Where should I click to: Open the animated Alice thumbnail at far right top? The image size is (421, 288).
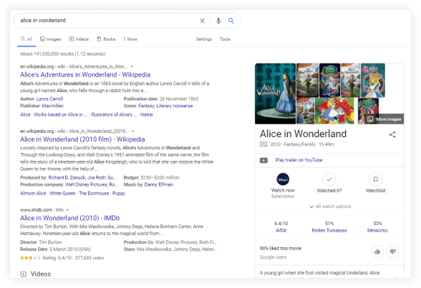(x=373, y=80)
